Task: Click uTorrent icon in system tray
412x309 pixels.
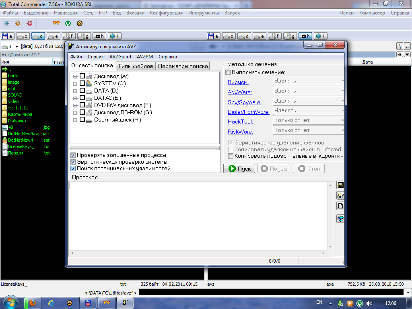Action: point(359,303)
